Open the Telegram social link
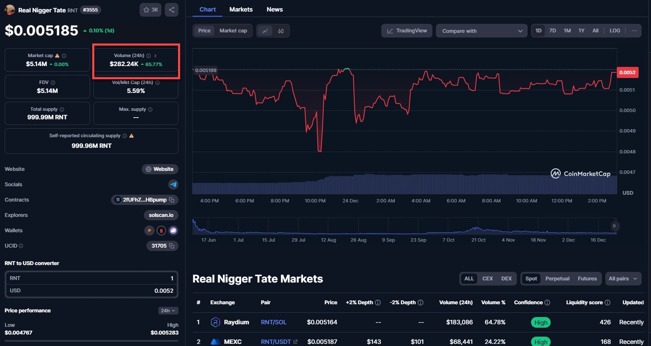The image size is (651, 346). coord(173,185)
